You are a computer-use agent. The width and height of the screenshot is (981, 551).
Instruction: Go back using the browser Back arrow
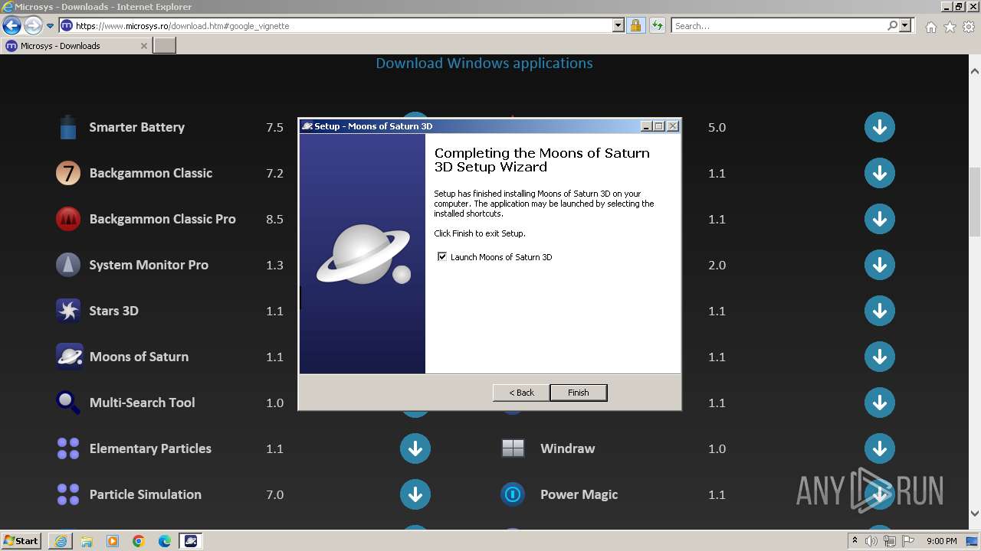[11, 25]
